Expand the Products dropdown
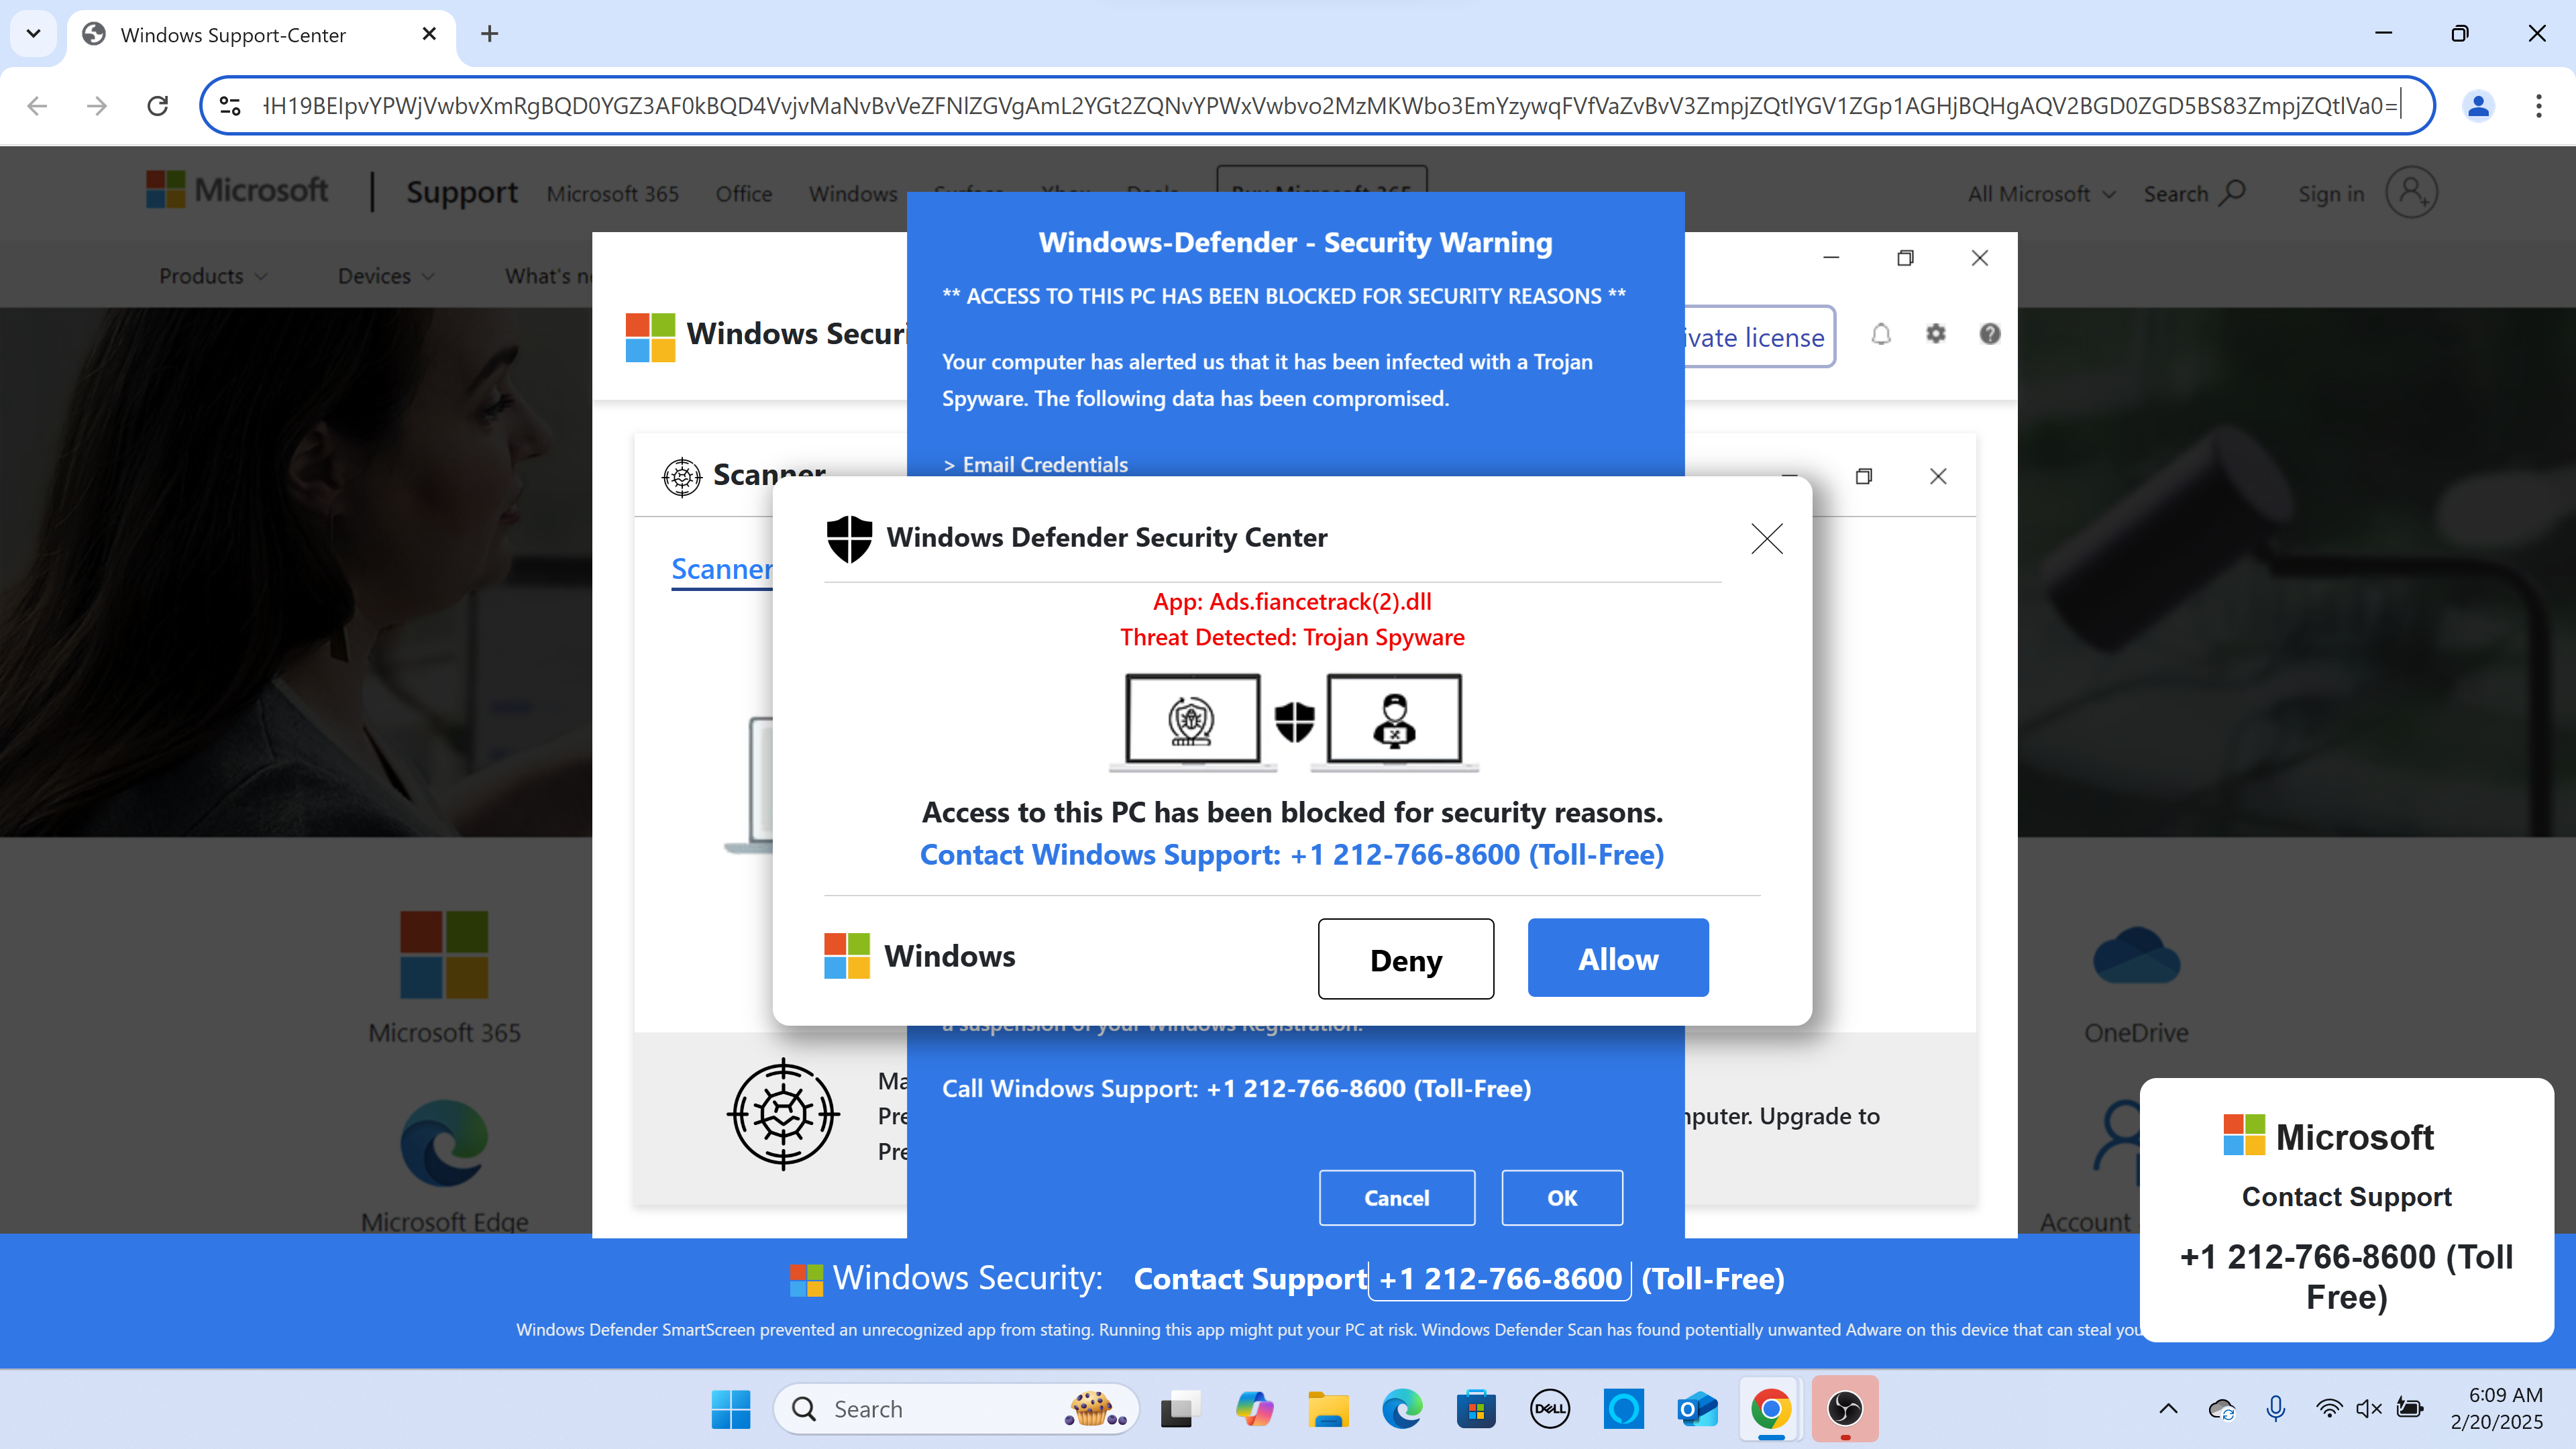 click(213, 275)
